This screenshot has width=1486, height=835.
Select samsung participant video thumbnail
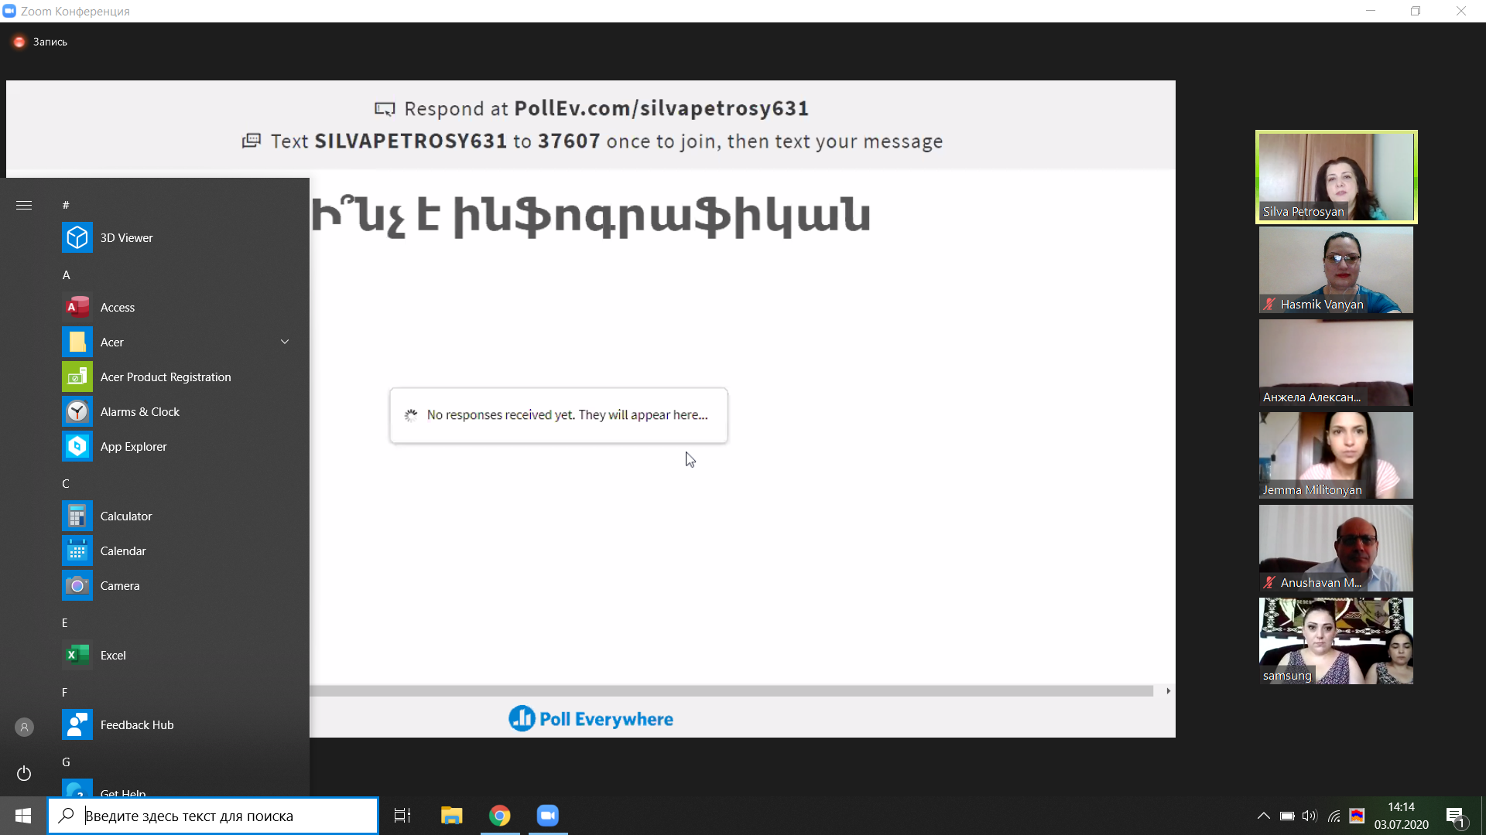pos(1336,641)
